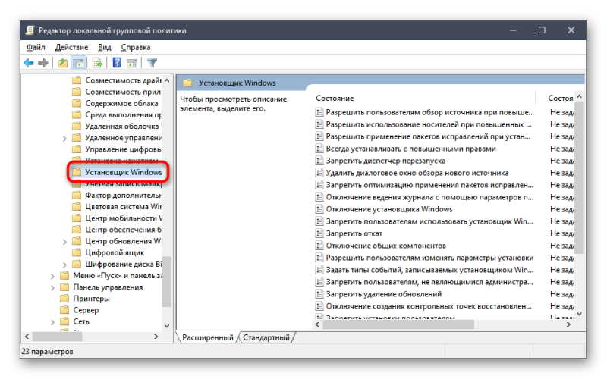
Task: Select policy 'Отключение создания контрольных точек восстановления'
Action: pos(429,306)
